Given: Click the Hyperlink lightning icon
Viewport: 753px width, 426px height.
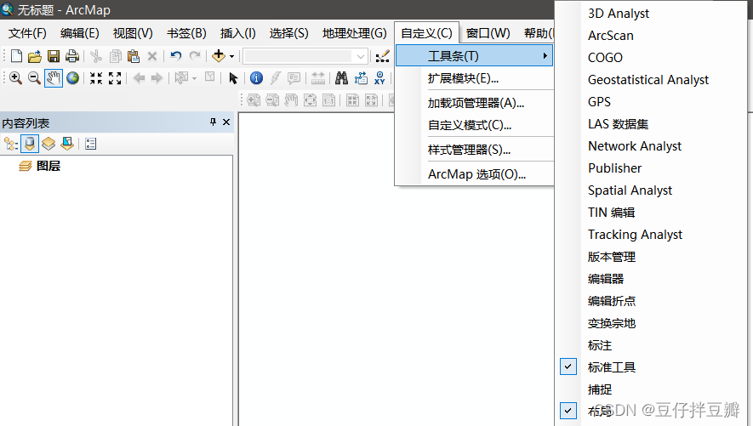Looking at the screenshot, I should (x=275, y=77).
